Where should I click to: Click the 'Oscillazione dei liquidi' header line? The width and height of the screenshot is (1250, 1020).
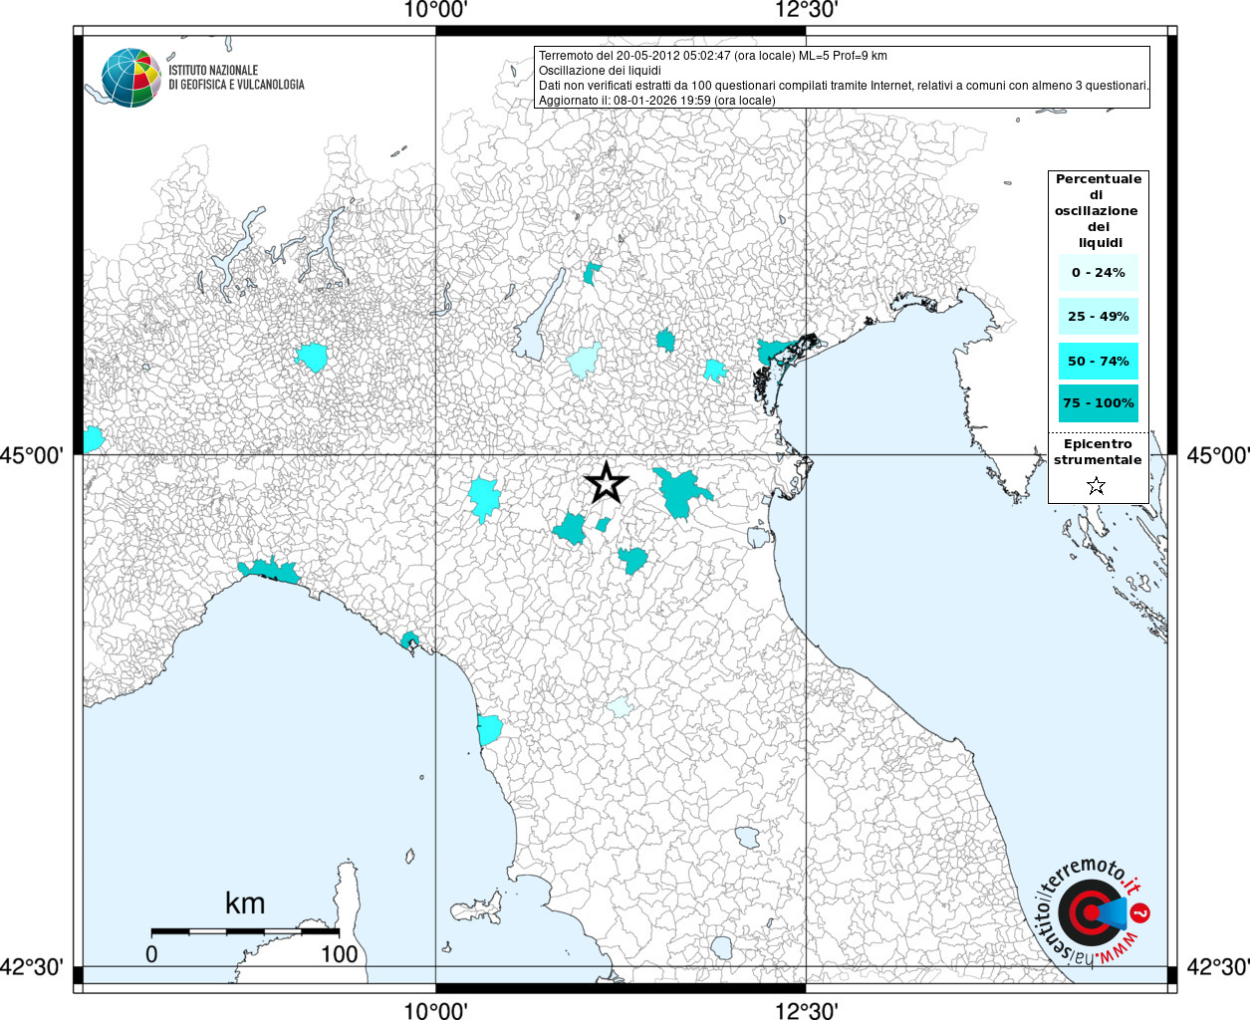point(600,71)
